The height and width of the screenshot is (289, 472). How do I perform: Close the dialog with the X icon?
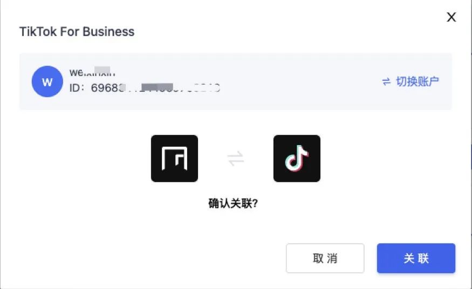point(451,17)
